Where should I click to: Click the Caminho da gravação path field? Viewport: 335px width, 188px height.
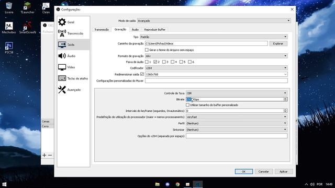206,43
